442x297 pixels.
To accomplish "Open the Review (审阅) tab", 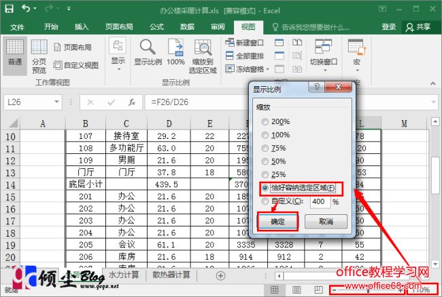I will click(x=218, y=27).
